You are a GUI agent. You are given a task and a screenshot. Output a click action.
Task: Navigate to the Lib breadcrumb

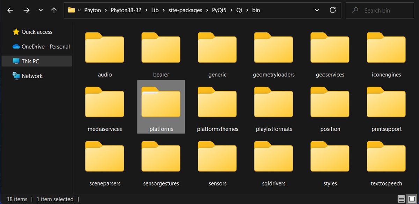155,10
